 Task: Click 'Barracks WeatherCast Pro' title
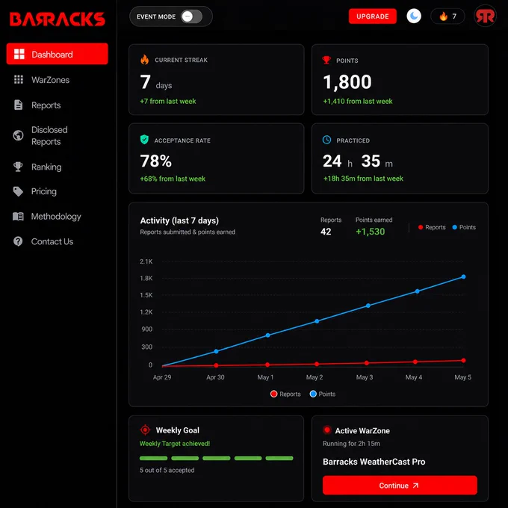(x=374, y=462)
